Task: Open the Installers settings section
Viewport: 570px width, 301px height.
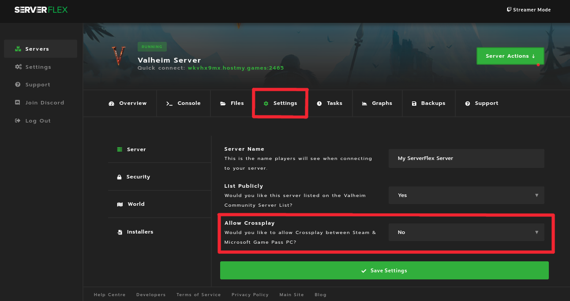Action: tap(159, 232)
